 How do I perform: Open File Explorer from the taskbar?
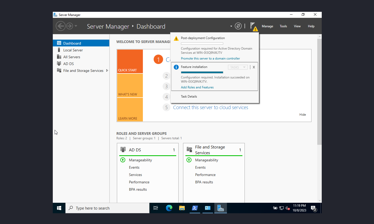coord(182,208)
